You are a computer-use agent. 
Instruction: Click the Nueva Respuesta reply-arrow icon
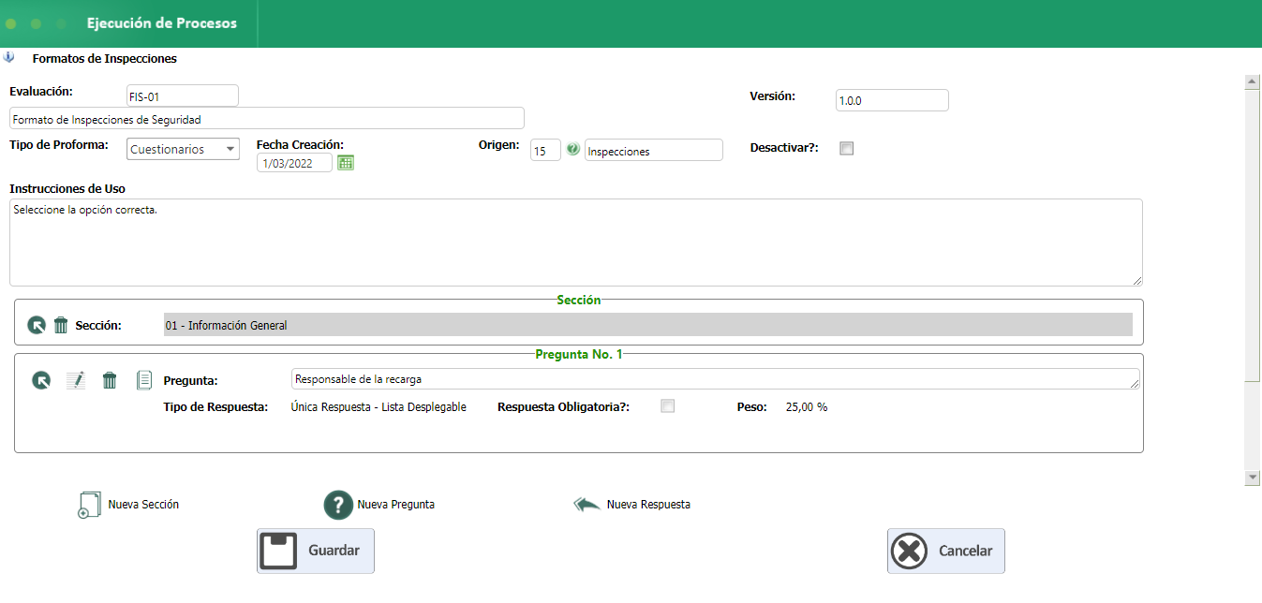pos(586,505)
